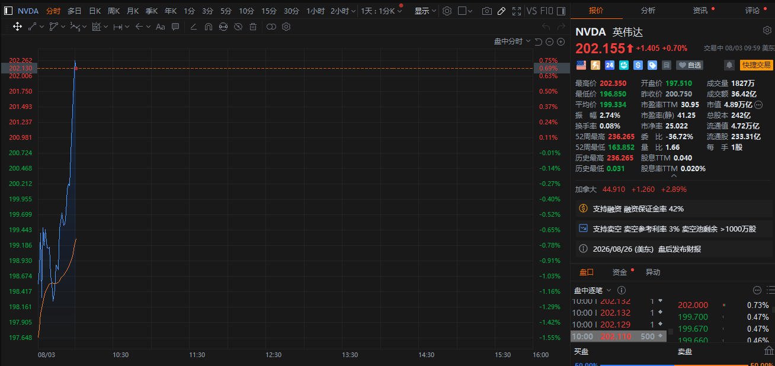The image size is (775, 366).
Task: Select the eraser drawing tool
Action: point(193,26)
